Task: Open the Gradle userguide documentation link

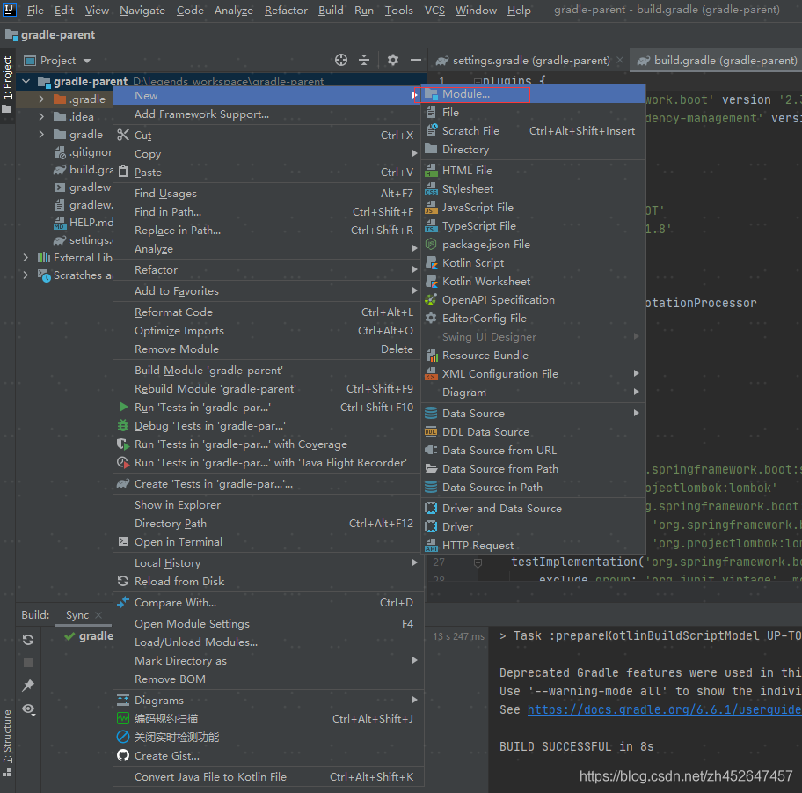Action: [664, 709]
